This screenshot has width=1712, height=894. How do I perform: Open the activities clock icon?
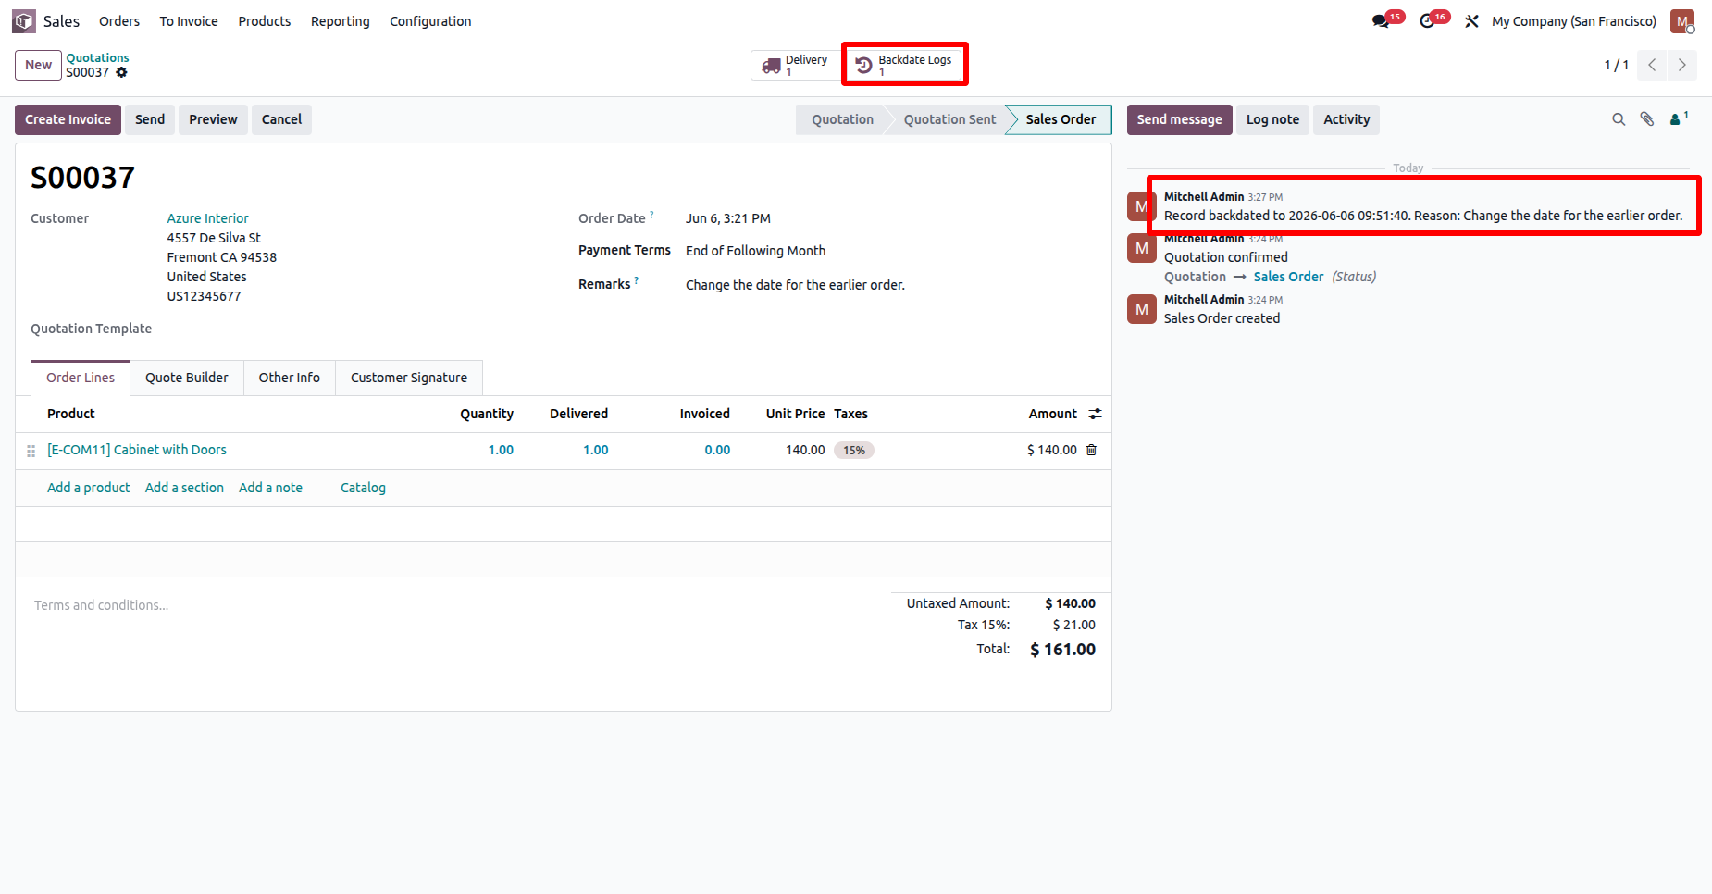click(x=1427, y=21)
